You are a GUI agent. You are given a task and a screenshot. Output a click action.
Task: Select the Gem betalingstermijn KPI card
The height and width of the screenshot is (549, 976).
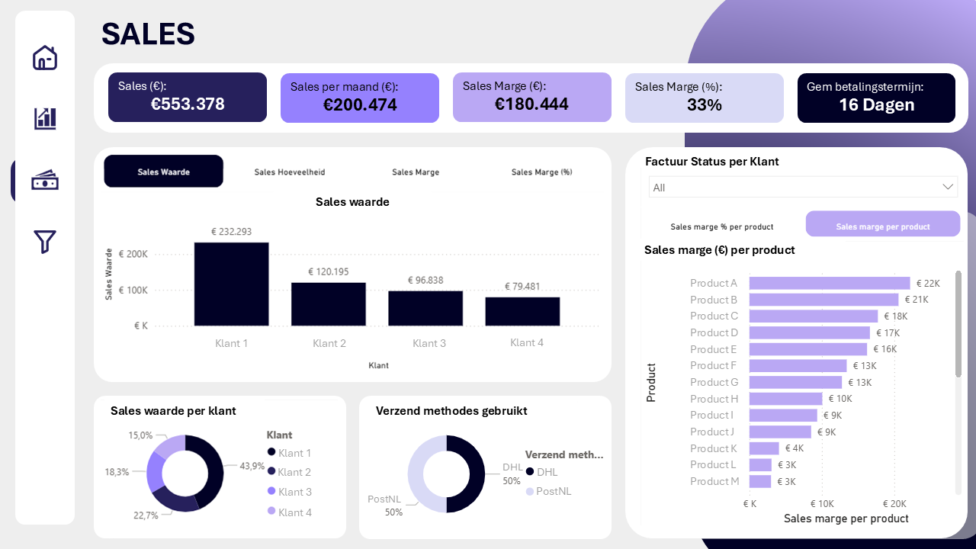(x=876, y=98)
